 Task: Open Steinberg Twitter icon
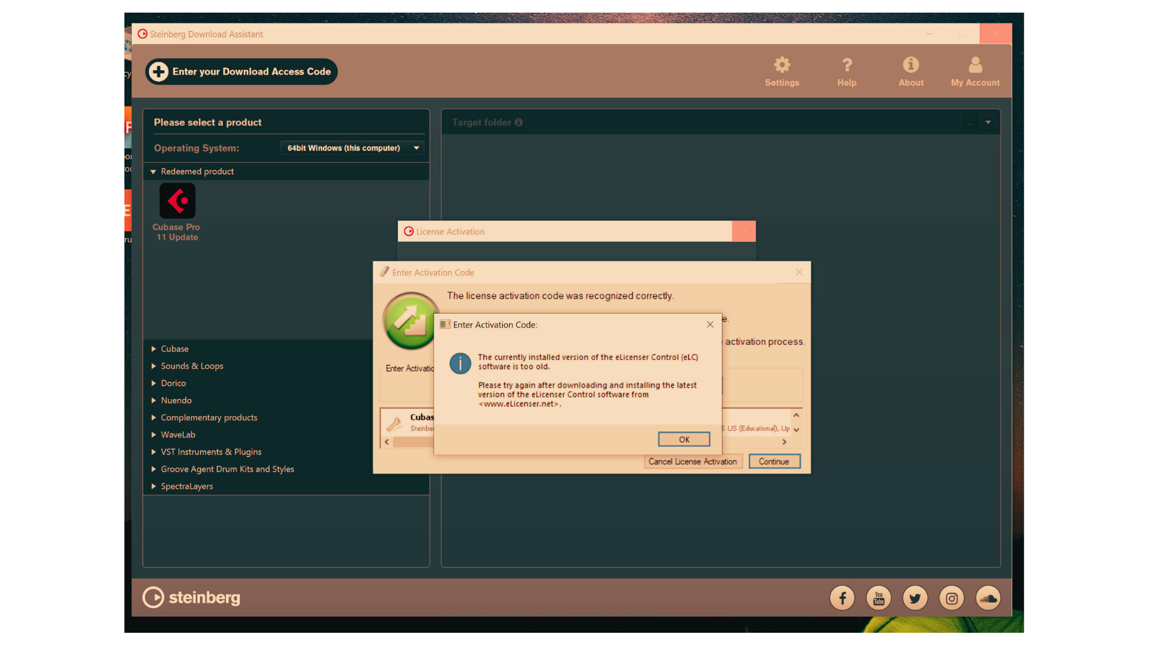click(x=915, y=598)
